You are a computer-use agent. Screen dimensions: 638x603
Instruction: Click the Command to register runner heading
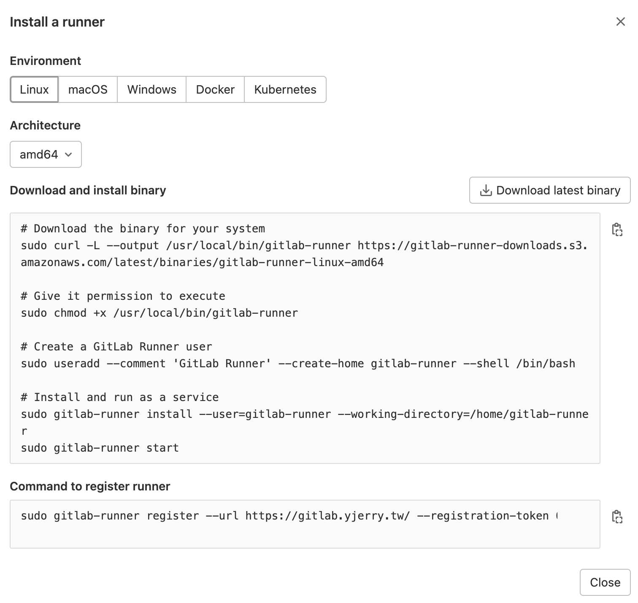90,486
